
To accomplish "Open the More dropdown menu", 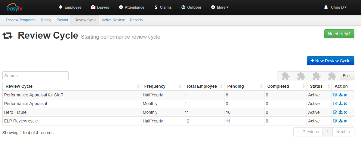I will pyautogui.click(x=220, y=7).
